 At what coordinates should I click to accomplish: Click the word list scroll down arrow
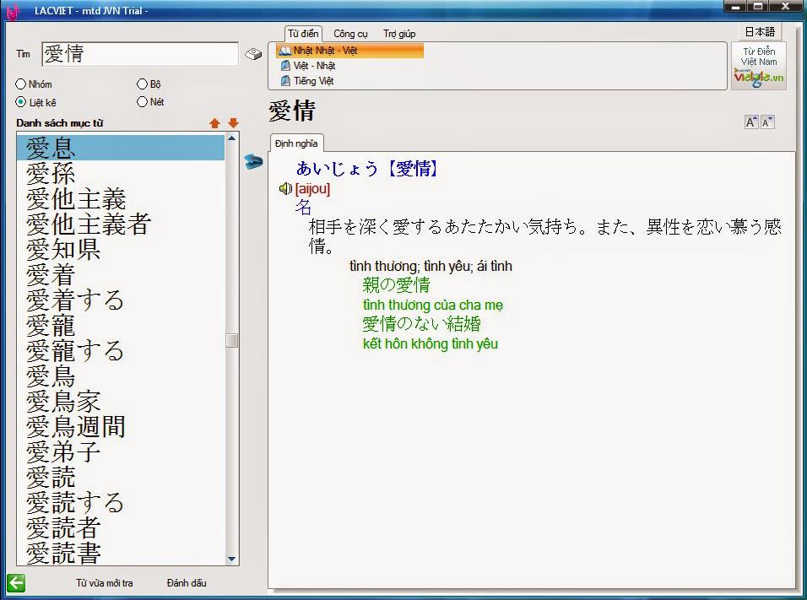click(231, 559)
